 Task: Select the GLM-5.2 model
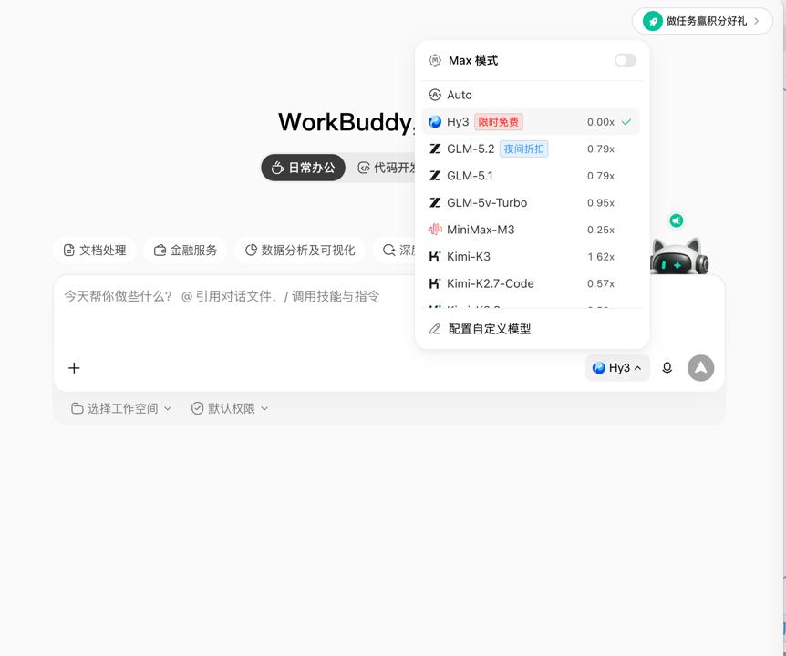[531, 149]
